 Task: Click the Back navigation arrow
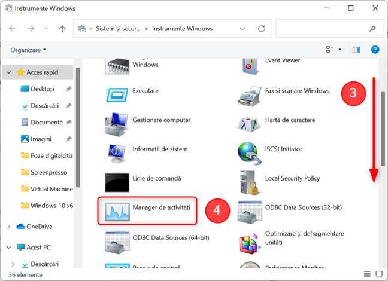tap(12, 29)
